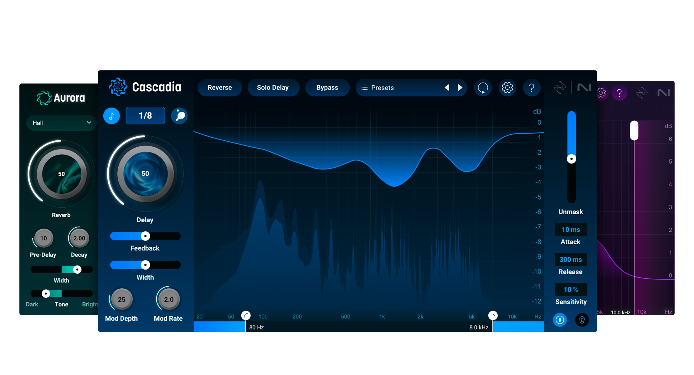Click the white frequency handle in the purple plugin
This screenshot has height=375, width=694.
634,130
